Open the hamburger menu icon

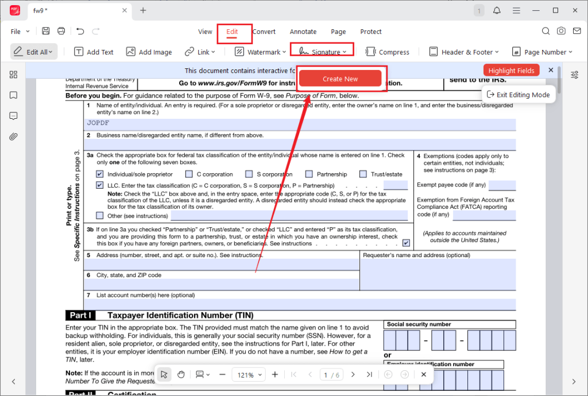click(516, 10)
